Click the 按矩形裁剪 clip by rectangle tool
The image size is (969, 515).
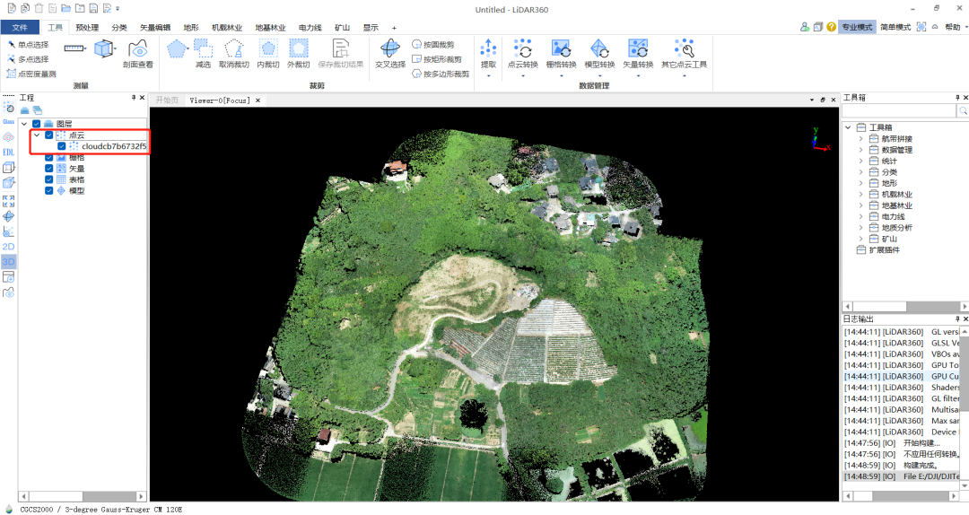(437, 59)
